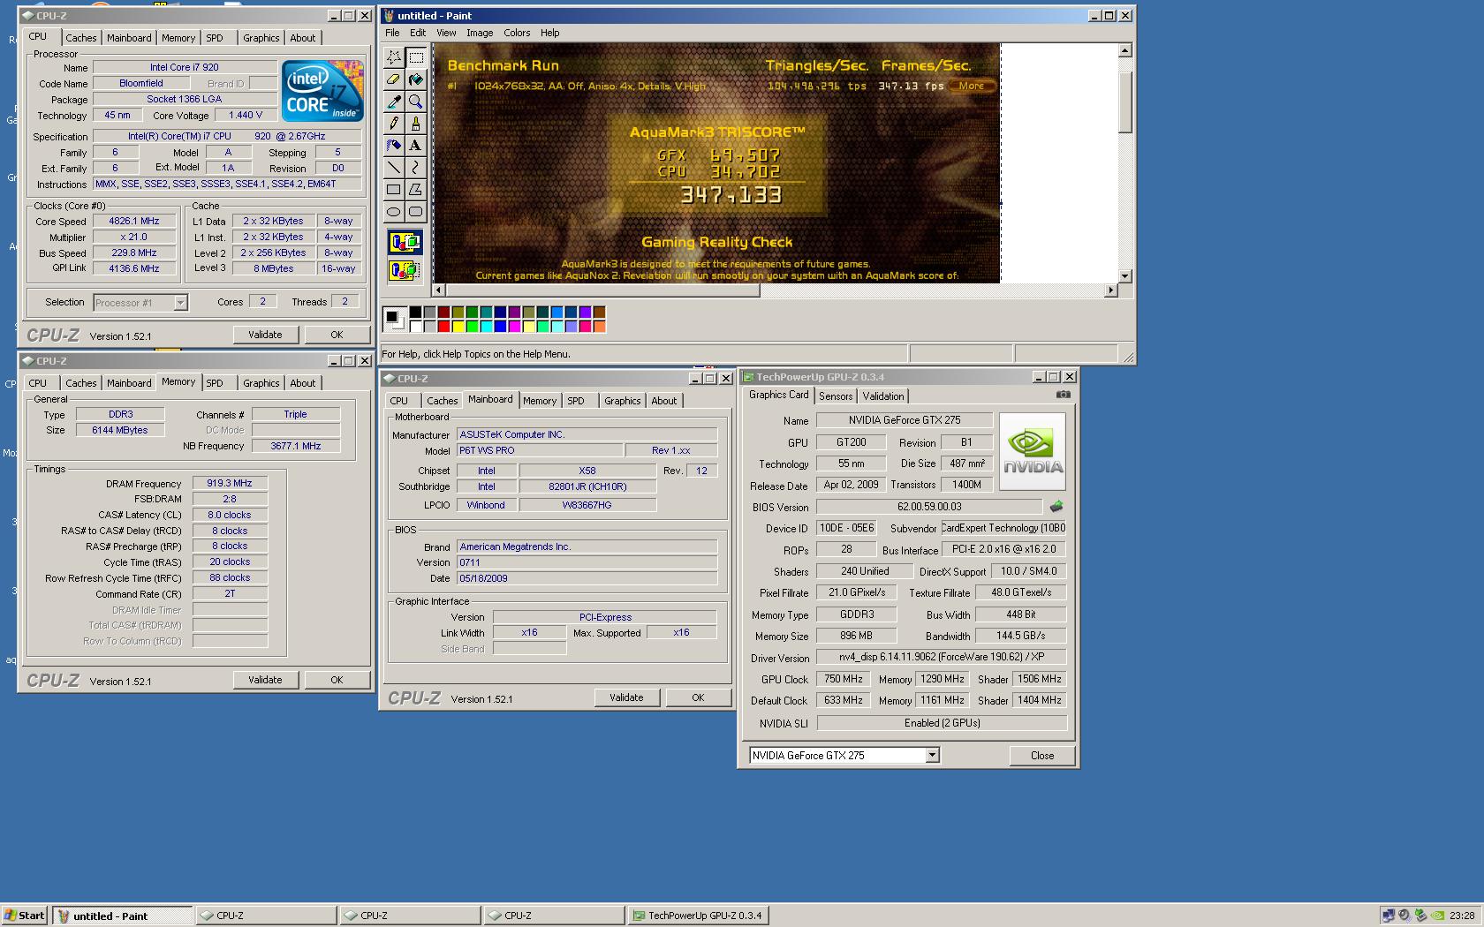This screenshot has width=1484, height=927.
Task: Click the NVIDIA logo in GPU-Z
Action: (1032, 451)
